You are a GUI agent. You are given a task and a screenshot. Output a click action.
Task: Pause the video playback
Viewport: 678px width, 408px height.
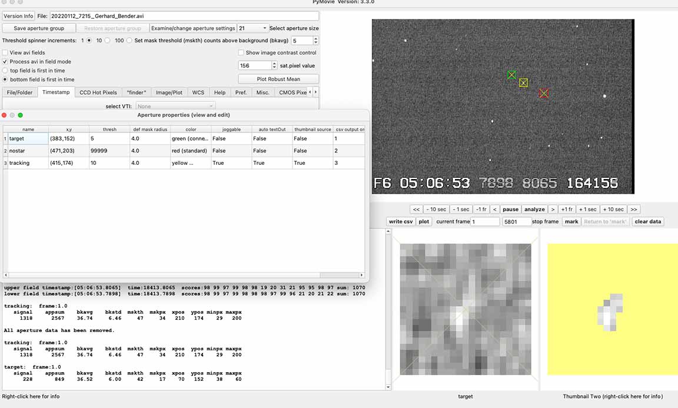pos(510,210)
